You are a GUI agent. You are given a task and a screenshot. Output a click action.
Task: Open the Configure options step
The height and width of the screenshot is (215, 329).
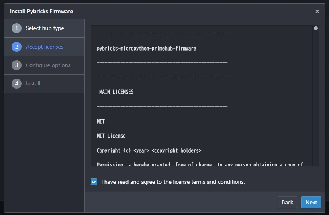(x=44, y=65)
